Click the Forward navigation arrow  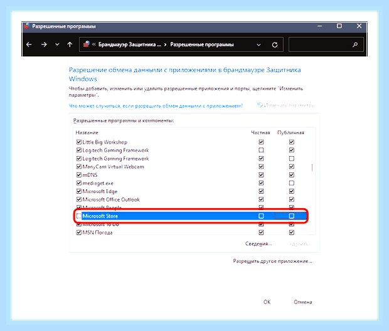coord(44,45)
